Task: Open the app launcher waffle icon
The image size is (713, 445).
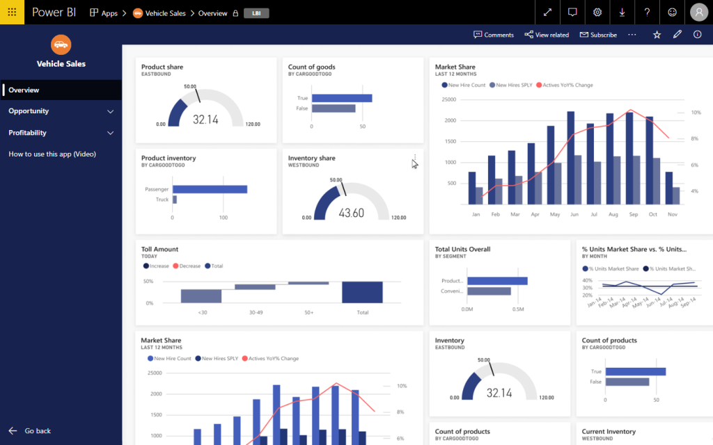Action: point(12,13)
